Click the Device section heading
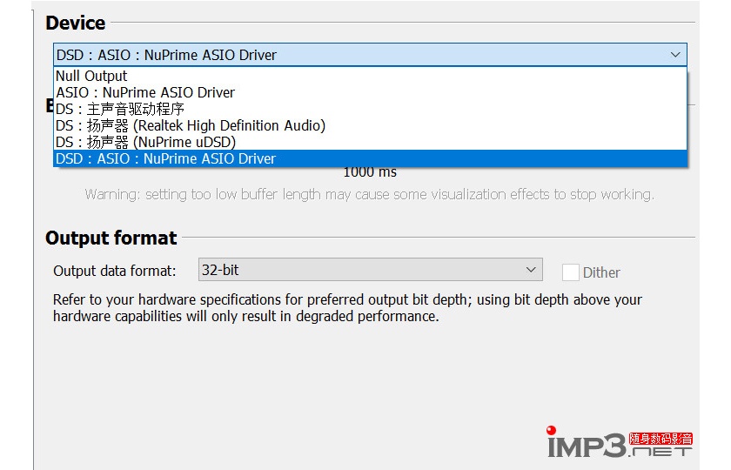This screenshot has width=731, height=470. (x=76, y=23)
